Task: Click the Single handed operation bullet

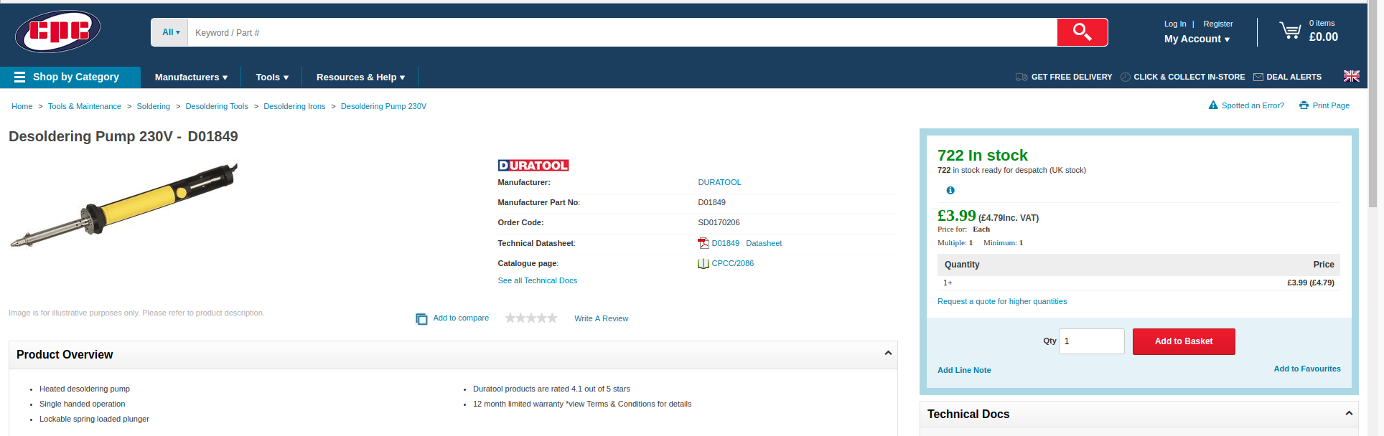Action: tap(82, 404)
